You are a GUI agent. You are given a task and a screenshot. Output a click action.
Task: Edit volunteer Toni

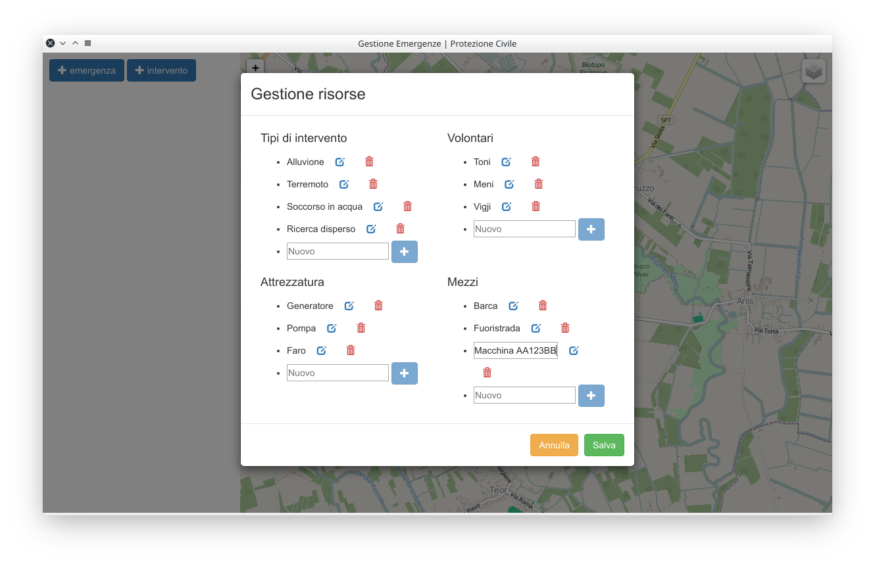(507, 162)
